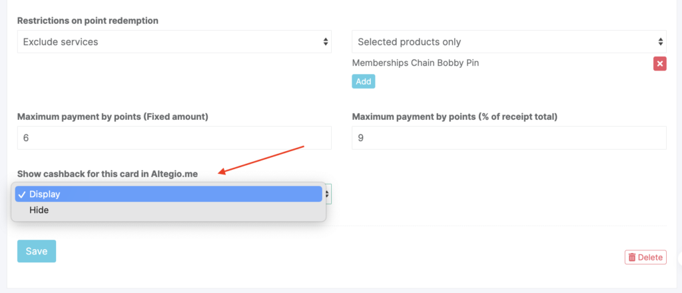Click the Exclude services dropdown arrows
The height and width of the screenshot is (293, 682).
(x=325, y=42)
